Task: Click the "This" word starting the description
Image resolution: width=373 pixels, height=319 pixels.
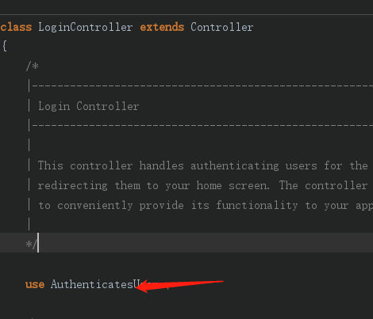Action: tap(51, 165)
